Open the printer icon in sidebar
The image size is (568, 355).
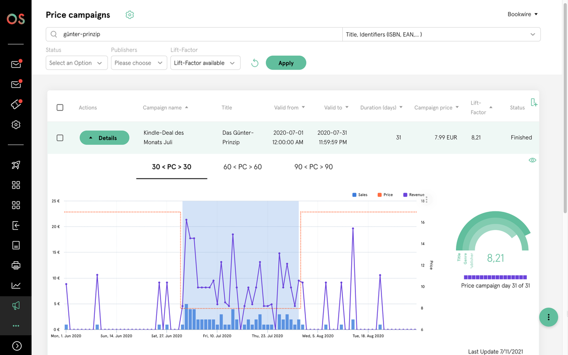[x=16, y=265]
